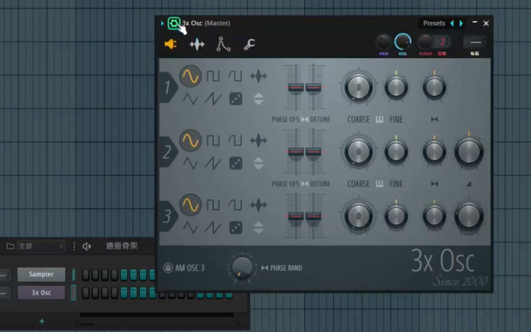The height and width of the screenshot is (332, 531).
Task: Open the channel rack filter dropdown
Action: [x=41, y=246]
